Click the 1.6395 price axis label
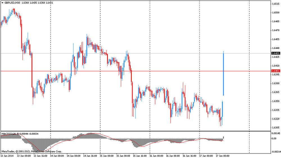Image resolution: width=281 pixels, height=158 pixels. point(275,75)
